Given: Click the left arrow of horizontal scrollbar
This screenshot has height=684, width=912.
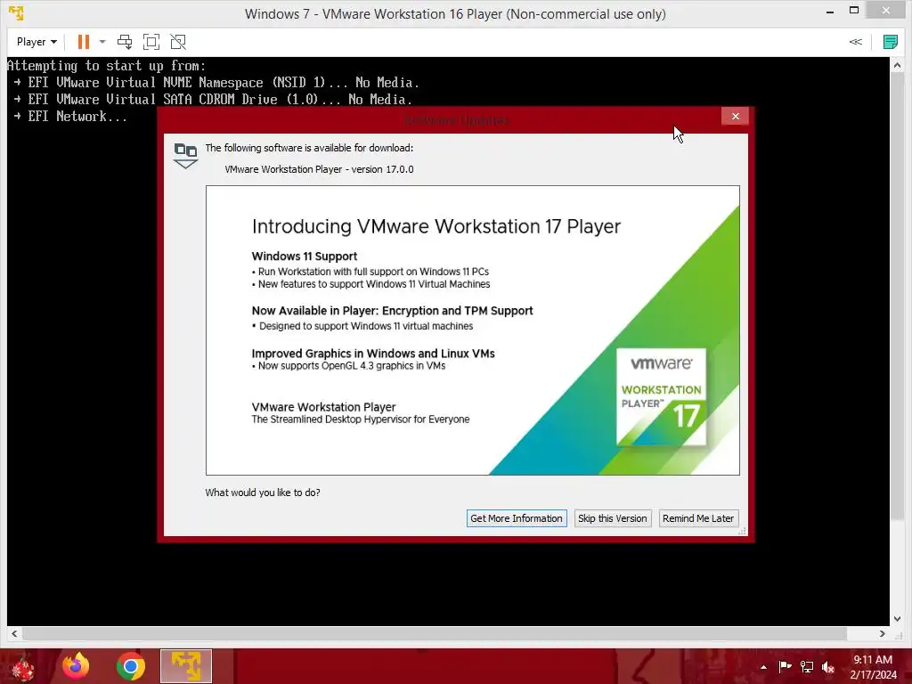Looking at the screenshot, I should click(x=14, y=633).
